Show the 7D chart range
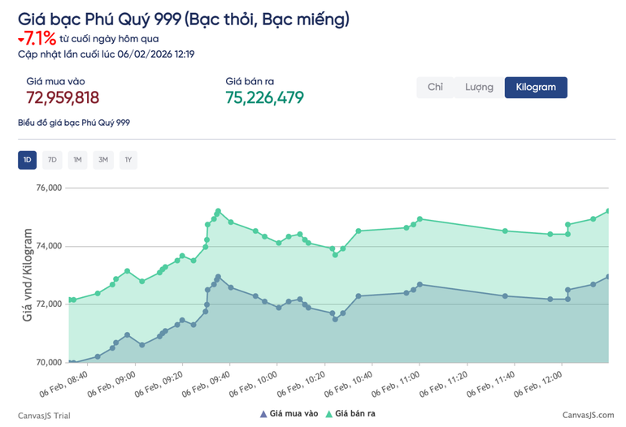626x427 pixels. 52,160
